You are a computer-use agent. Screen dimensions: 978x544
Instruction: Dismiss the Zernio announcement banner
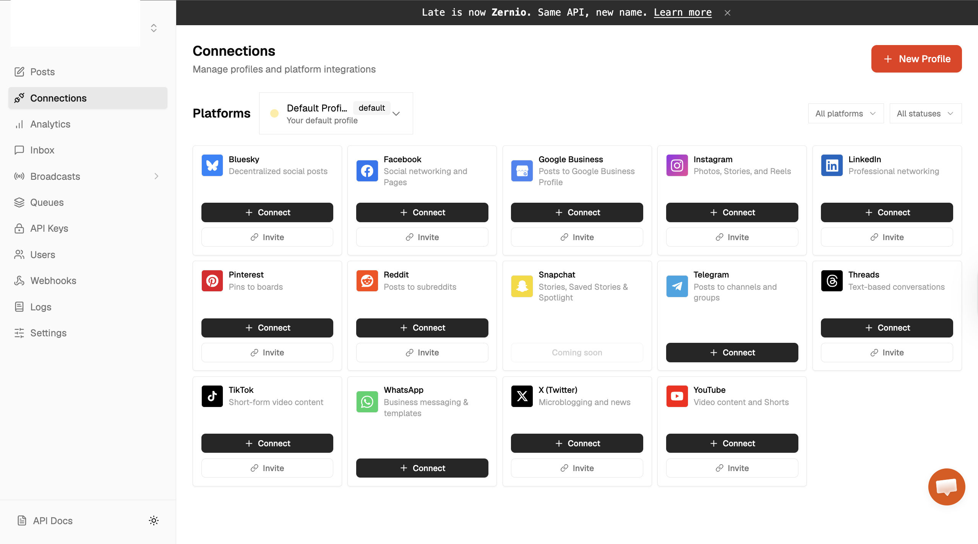[x=727, y=13]
